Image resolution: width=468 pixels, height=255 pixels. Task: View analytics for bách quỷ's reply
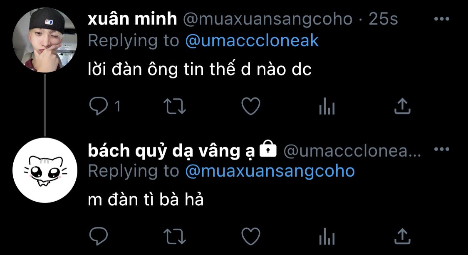[x=327, y=237]
